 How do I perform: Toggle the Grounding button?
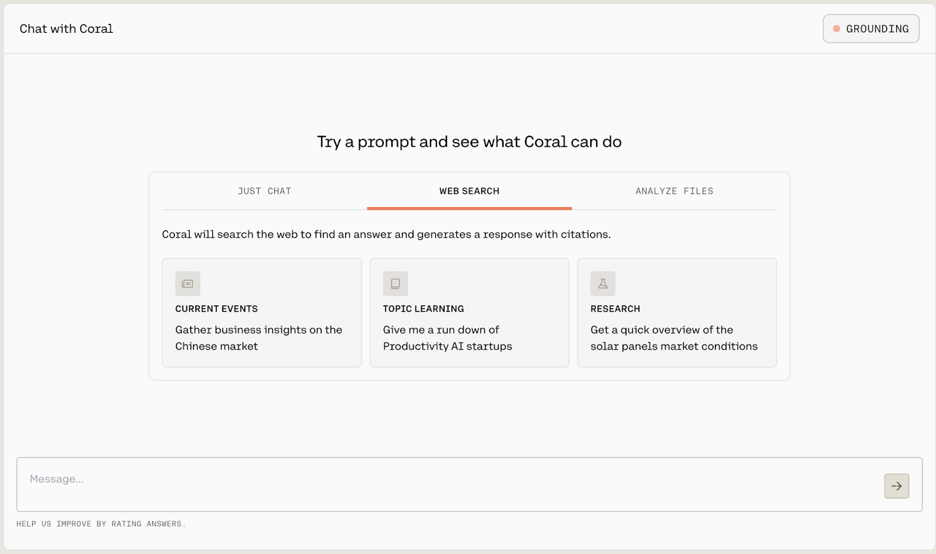pyautogui.click(x=870, y=29)
